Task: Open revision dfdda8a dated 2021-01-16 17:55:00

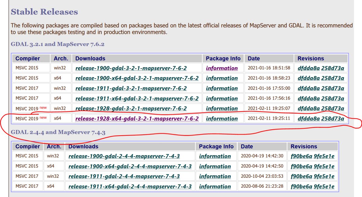Action: tap(309, 88)
